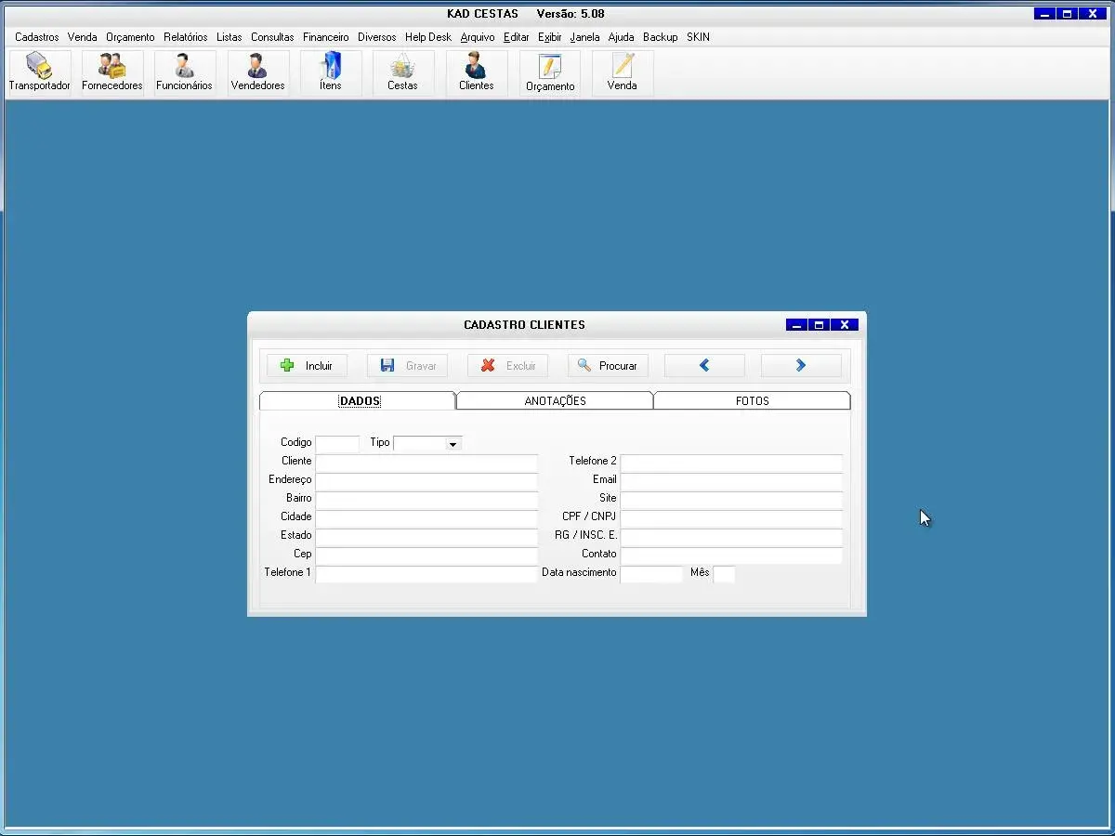
Task: Launch the Venda toolbar icon
Action: click(x=623, y=72)
